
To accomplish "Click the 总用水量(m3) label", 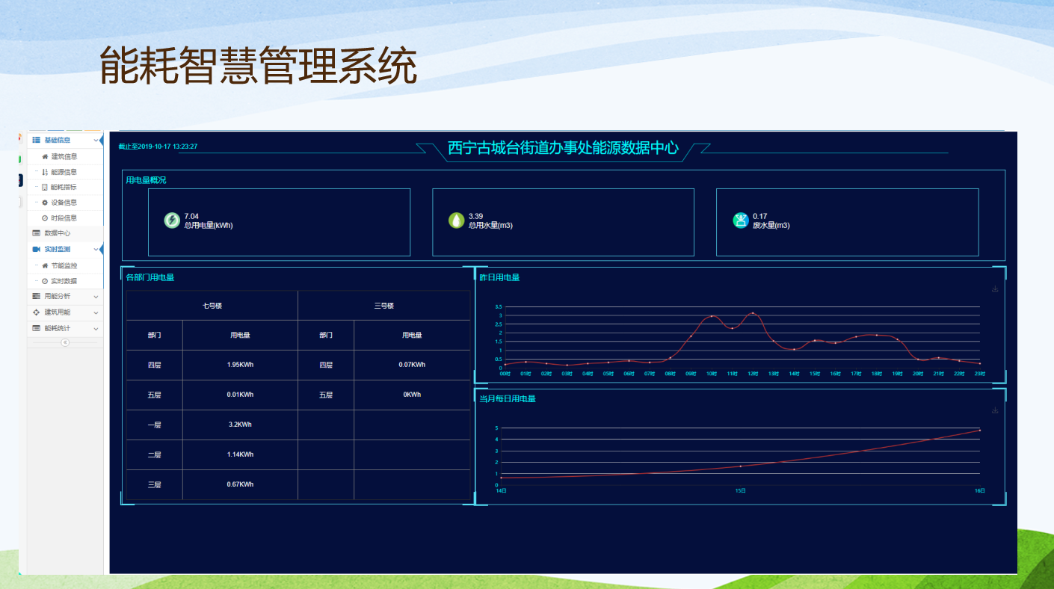I will pyautogui.click(x=490, y=225).
